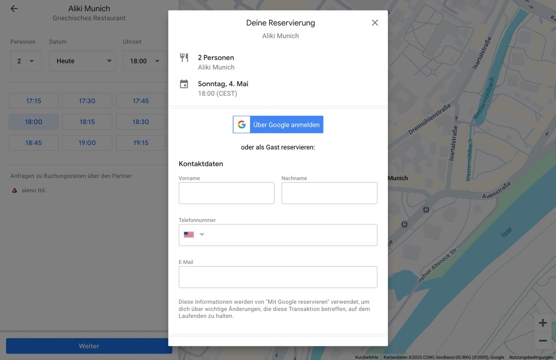
Task: Open the Kurzbefehle link
Action: click(x=366, y=357)
